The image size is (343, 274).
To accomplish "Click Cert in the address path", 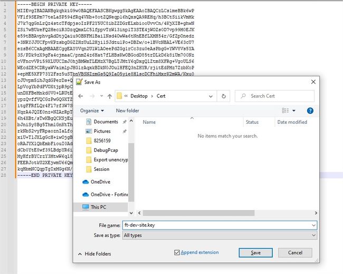I will pyautogui.click(x=161, y=96).
